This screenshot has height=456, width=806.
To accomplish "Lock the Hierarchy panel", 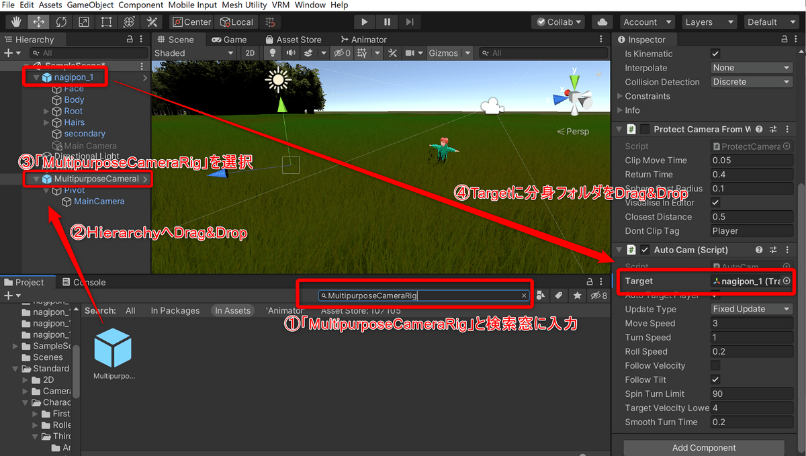I will pos(130,40).
